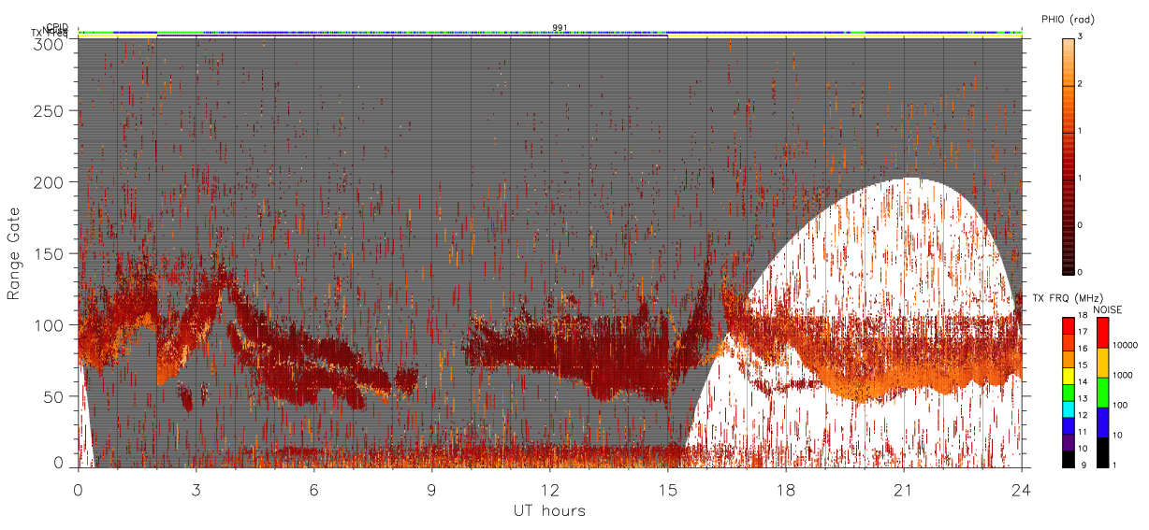Click the 10000 label in NOISE legend
This screenshot has height=530, width=1149.
(x=1124, y=345)
